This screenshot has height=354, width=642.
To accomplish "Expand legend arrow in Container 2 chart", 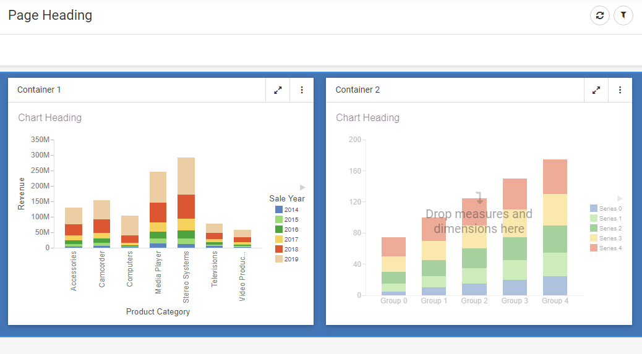I will pos(620,198).
